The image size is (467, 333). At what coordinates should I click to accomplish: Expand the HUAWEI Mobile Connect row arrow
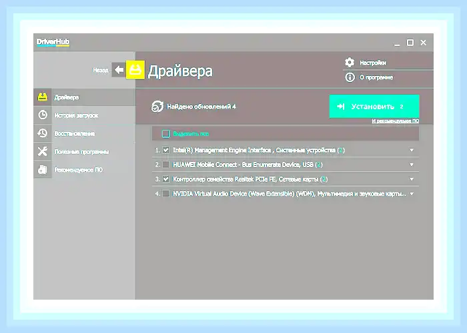pyautogui.click(x=412, y=165)
